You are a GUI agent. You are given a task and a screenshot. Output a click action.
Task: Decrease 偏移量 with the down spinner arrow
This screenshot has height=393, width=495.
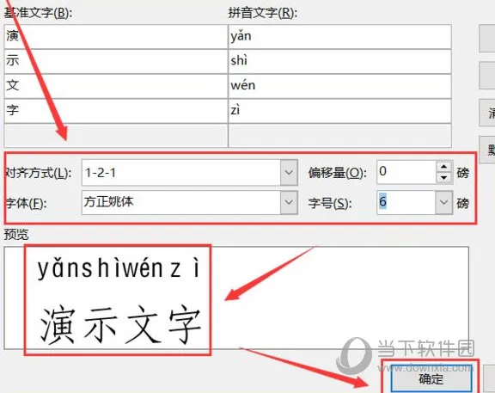443,178
